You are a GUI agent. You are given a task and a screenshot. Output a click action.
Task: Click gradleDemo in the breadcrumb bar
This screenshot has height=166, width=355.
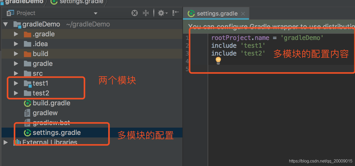click(24, 2)
